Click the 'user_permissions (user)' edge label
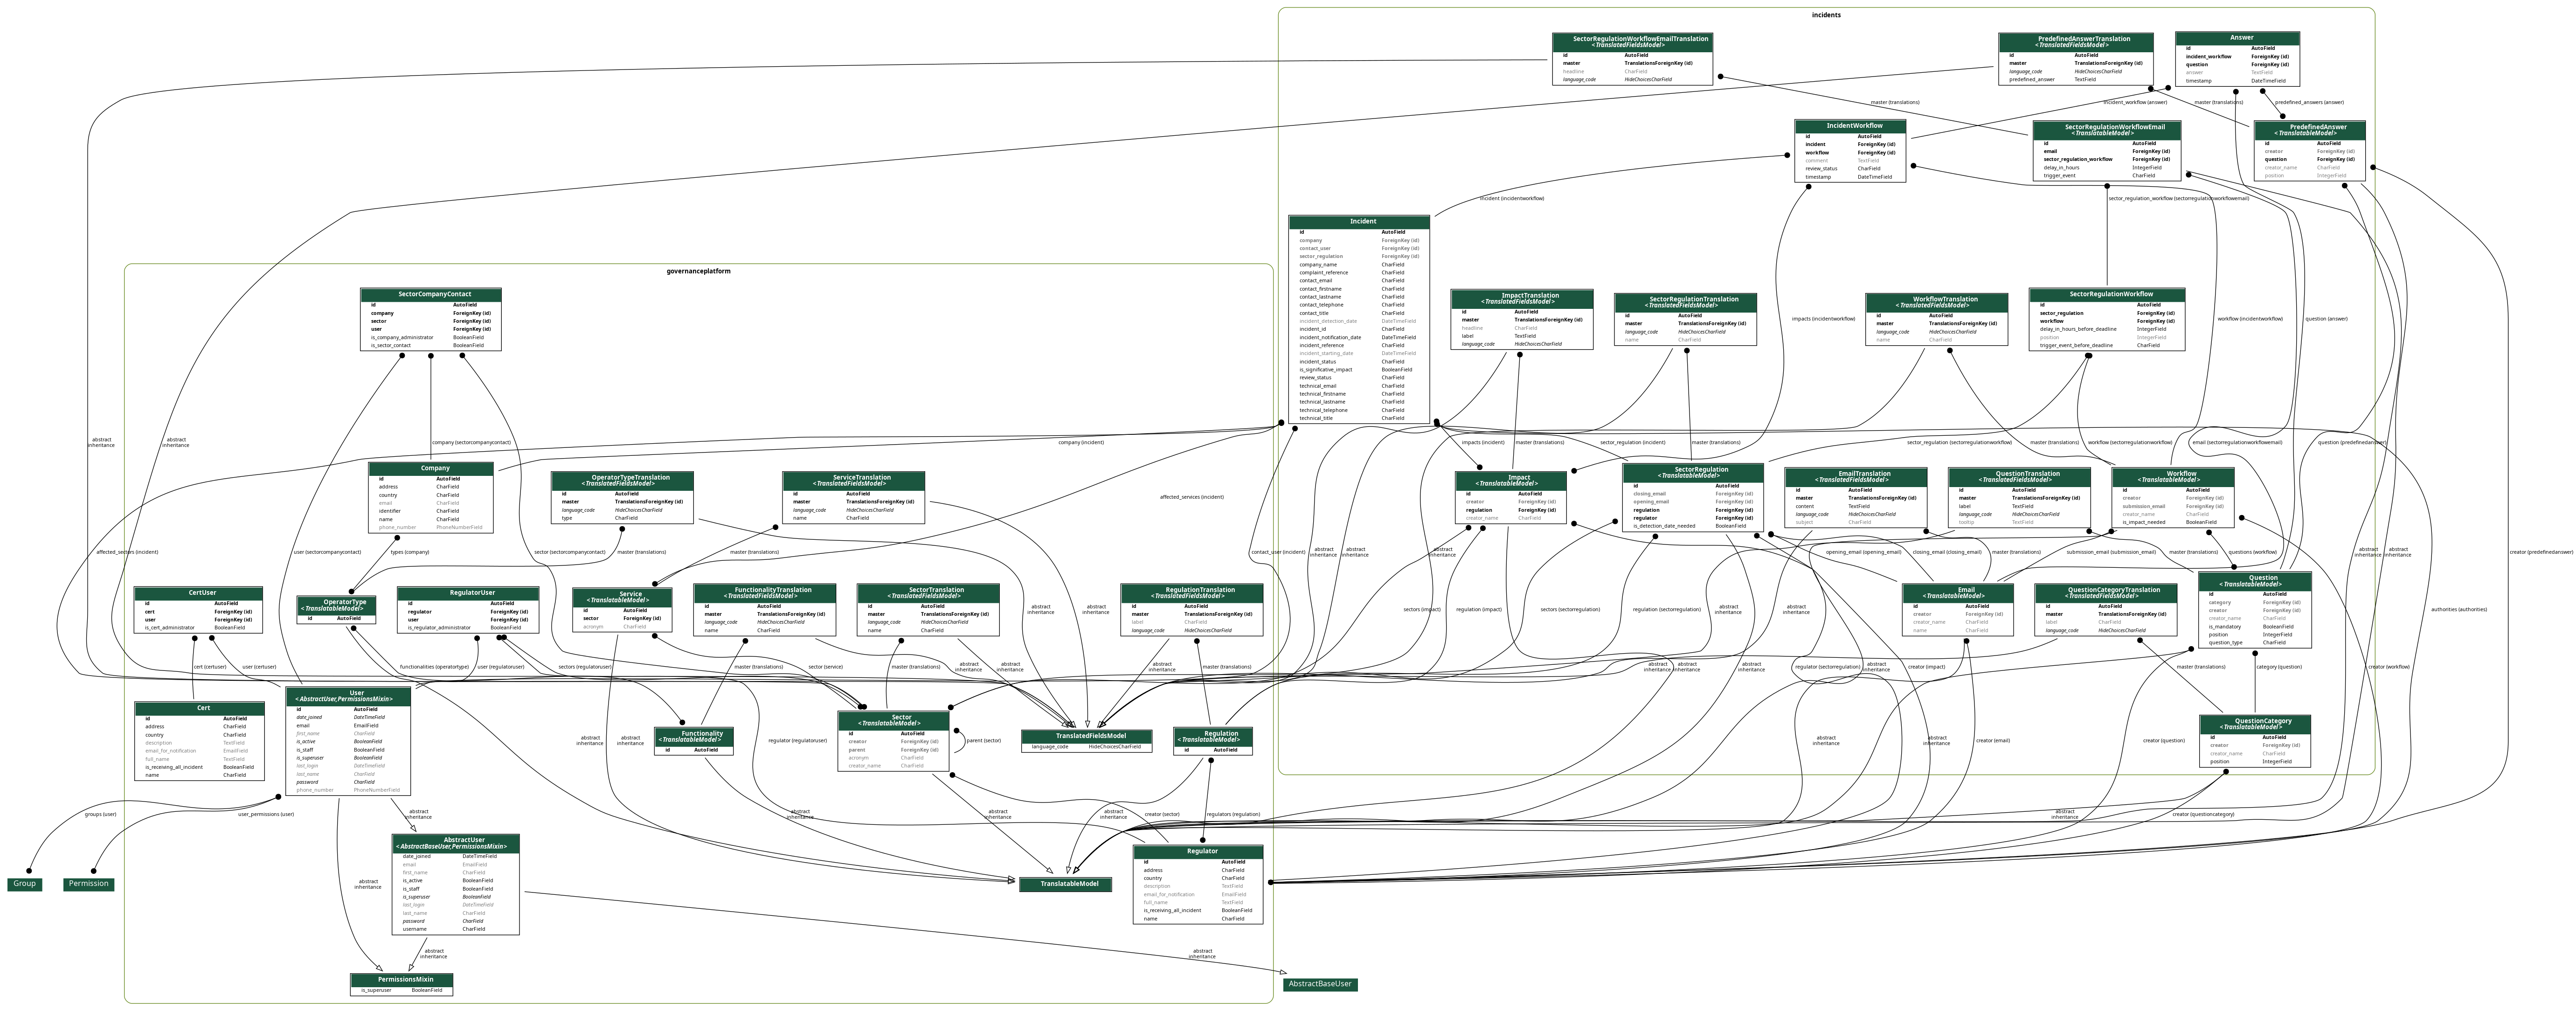Viewport: 2576px width, 1011px height. point(266,814)
